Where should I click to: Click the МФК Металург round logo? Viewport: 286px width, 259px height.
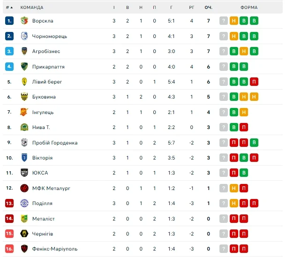coord(24,188)
